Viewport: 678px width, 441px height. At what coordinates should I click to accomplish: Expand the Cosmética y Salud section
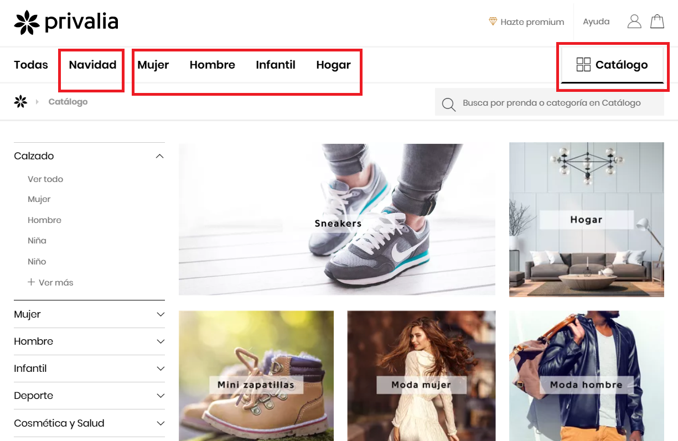(x=89, y=423)
